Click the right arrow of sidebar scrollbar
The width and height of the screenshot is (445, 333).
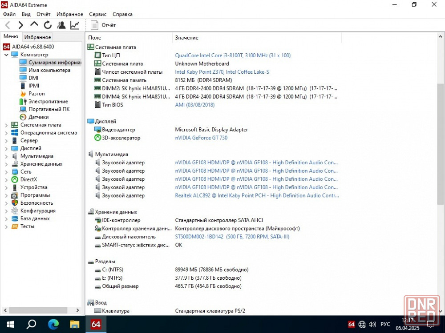coord(78,310)
